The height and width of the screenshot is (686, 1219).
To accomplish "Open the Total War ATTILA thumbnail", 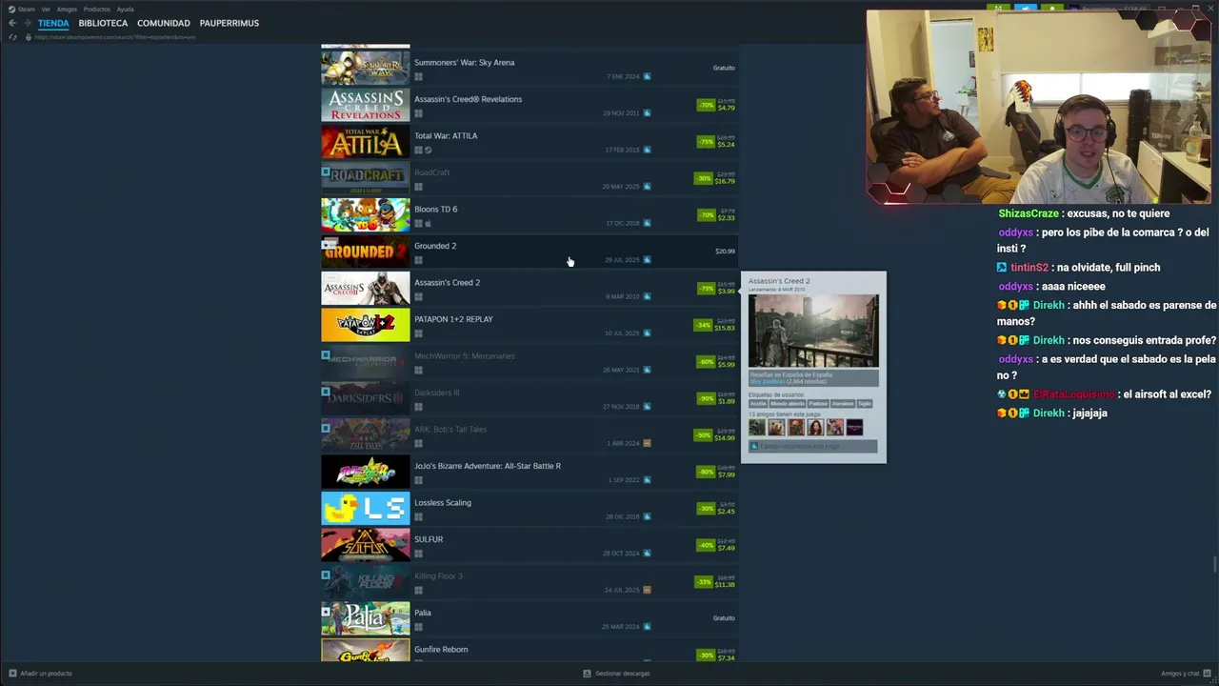I will click(366, 142).
